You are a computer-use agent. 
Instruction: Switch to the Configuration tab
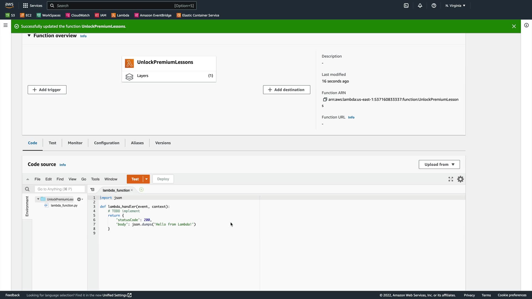[107, 143]
